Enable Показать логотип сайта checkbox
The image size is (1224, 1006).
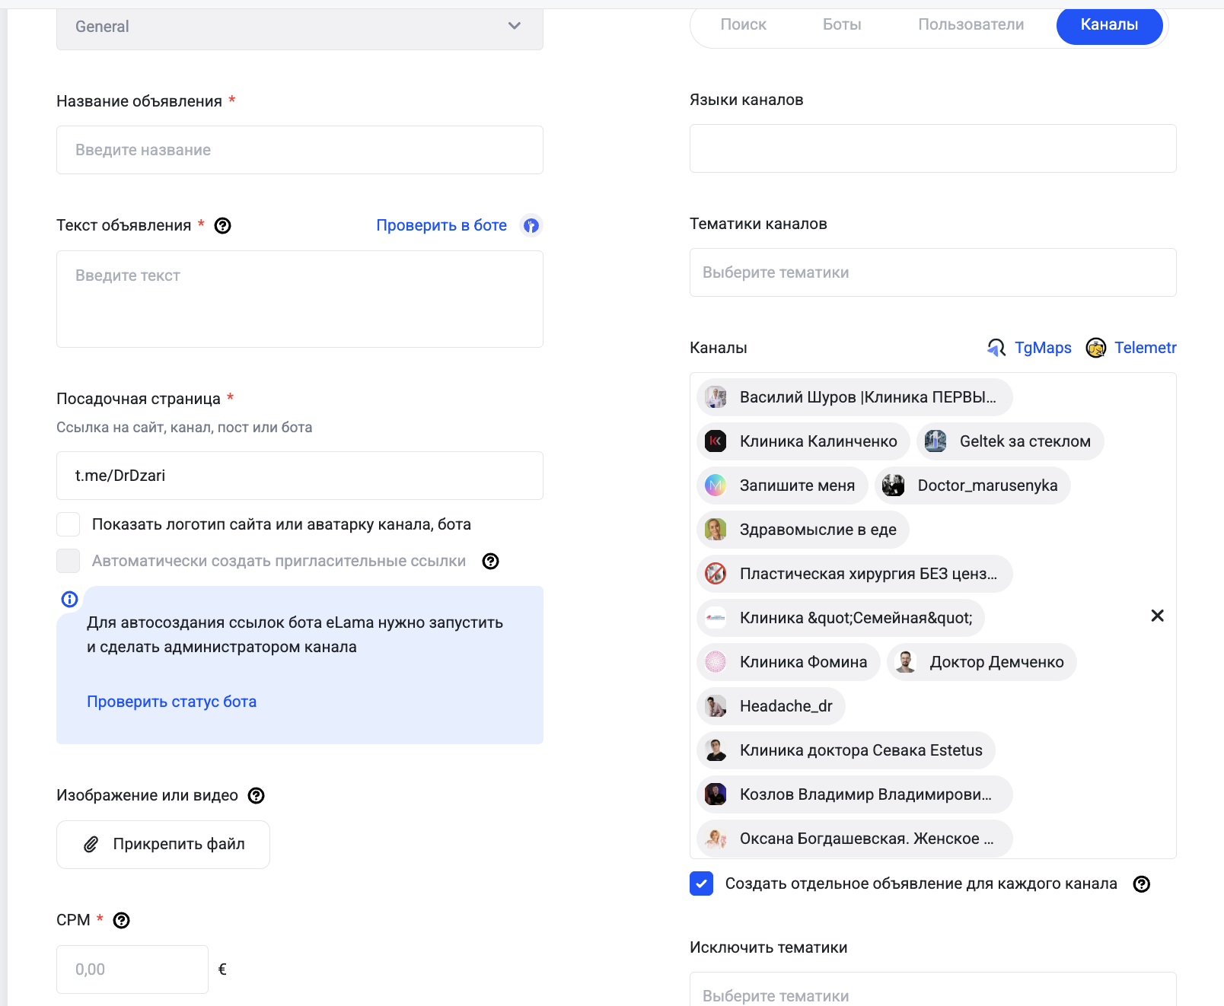click(x=69, y=524)
